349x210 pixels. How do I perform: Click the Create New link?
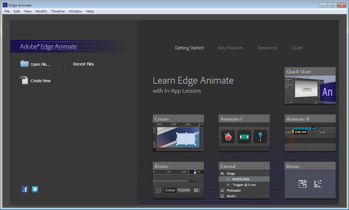pyautogui.click(x=41, y=81)
